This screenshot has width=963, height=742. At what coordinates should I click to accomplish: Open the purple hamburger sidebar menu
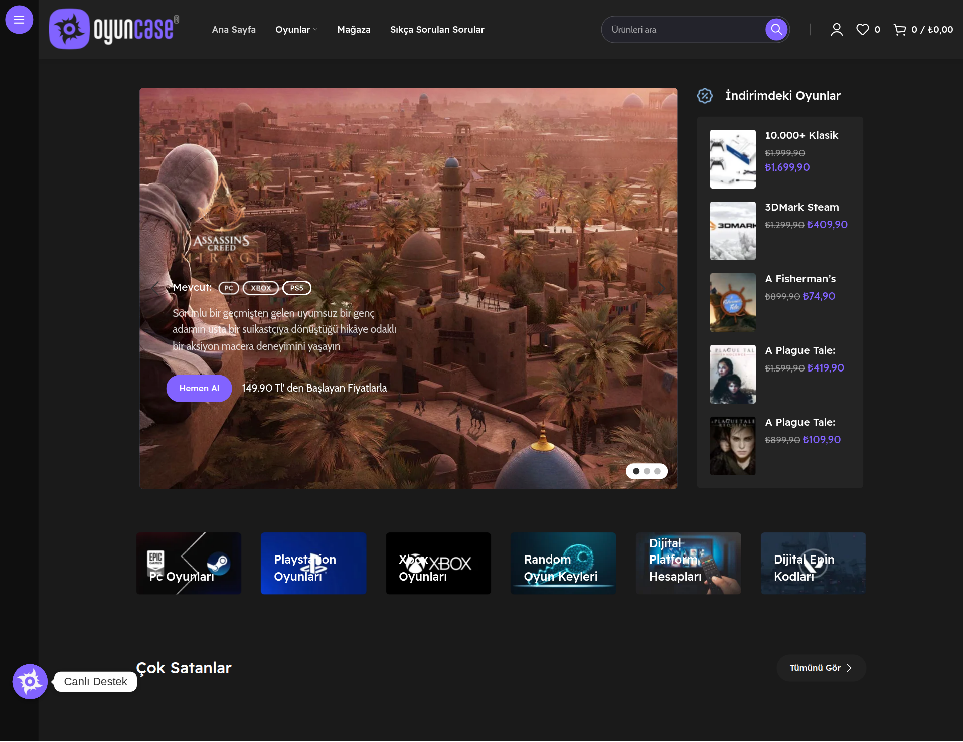point(19,20)
